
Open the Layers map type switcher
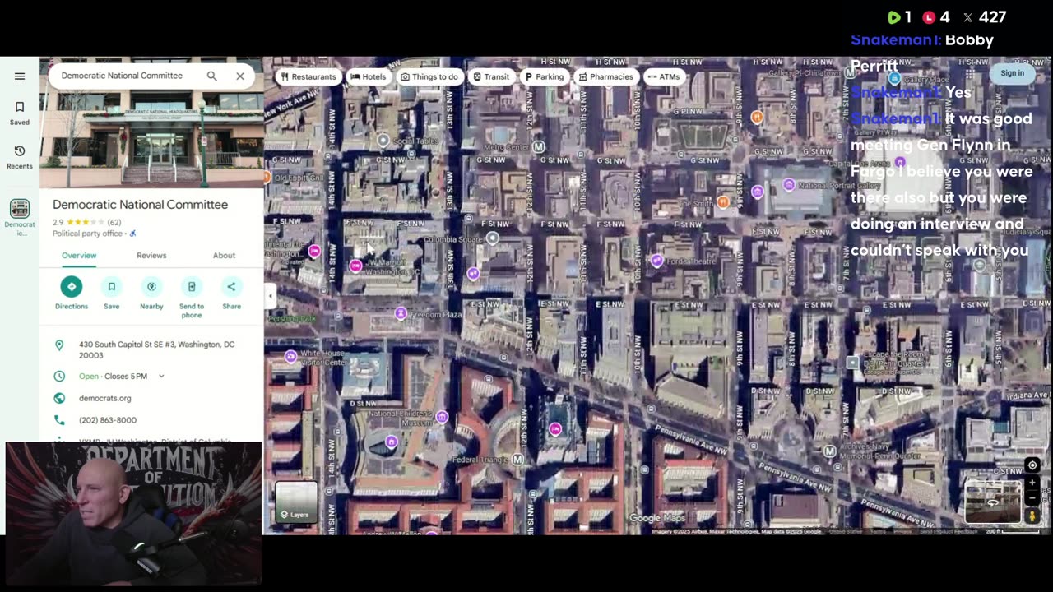[296, 503]
